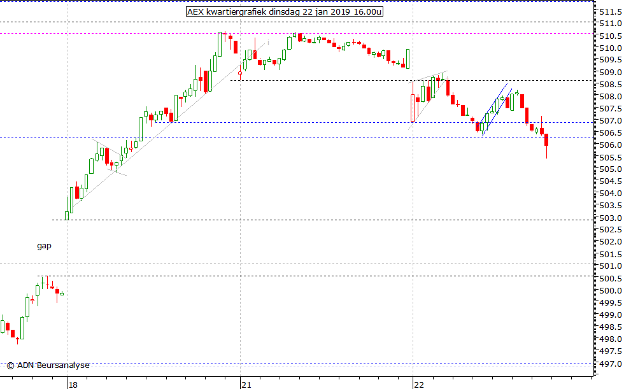Screen dimensions: 624x389
Task: Click the 510.5 price axis label
Action: tap(611, 36)
